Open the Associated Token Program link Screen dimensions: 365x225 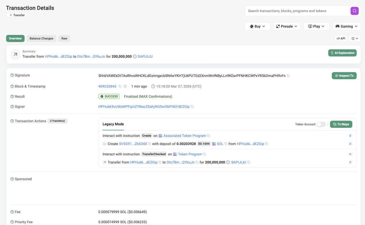185,136
